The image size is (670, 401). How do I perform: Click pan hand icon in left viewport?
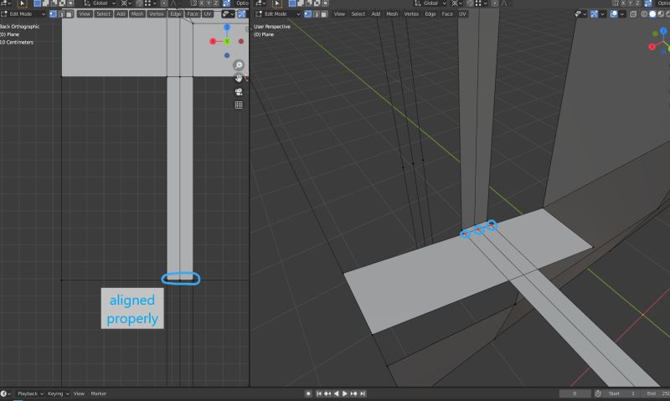pyautogui.click(x=239, y=78)
